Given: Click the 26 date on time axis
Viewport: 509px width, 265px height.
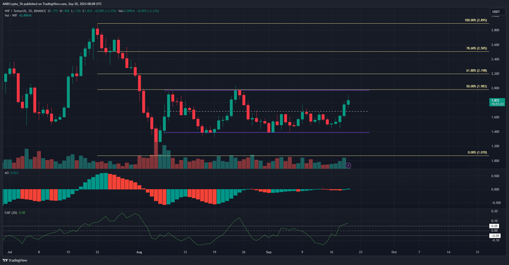Looking at the screenshot, I should click(244, 252).
